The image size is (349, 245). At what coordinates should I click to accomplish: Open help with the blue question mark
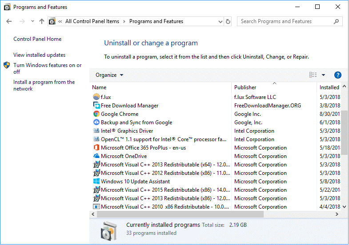coord(337,75)
